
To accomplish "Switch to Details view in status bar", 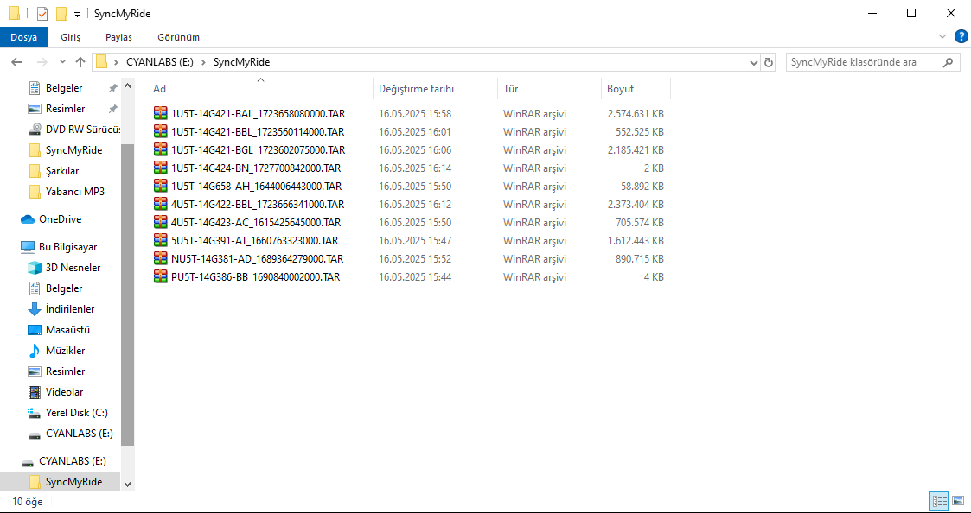I will click(x=939, y=501).
